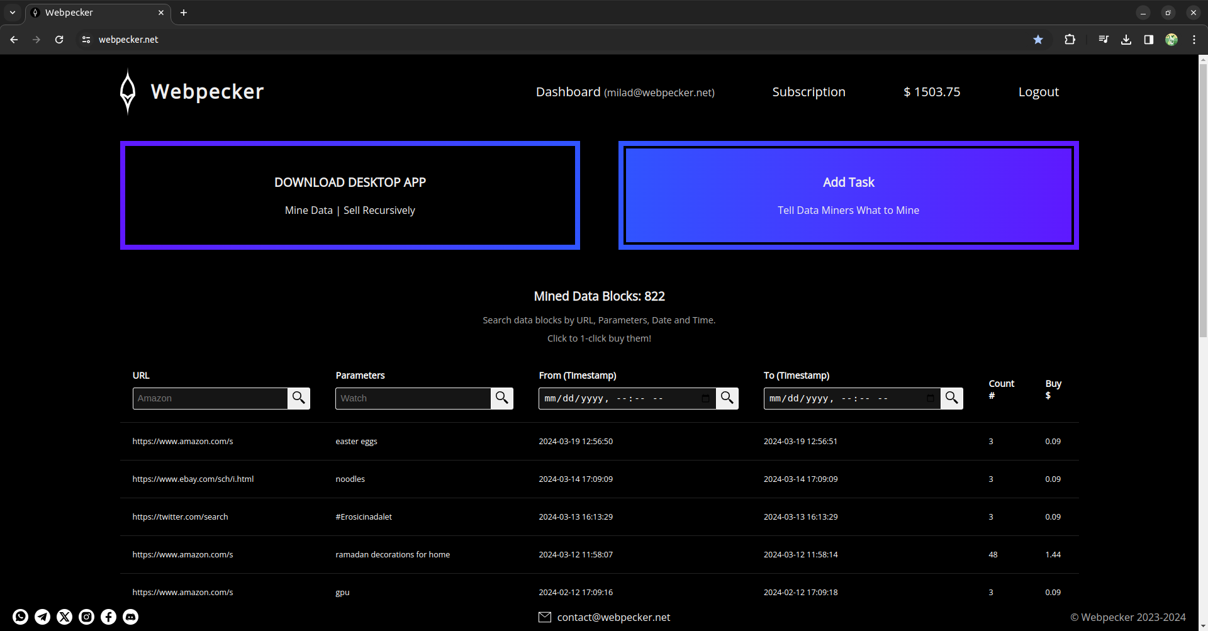Screen dimensions: 1208x631
Task: Click the Parameters filter input field
Action: (413, 398)
